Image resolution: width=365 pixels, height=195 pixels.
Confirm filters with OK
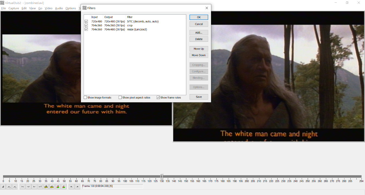coord(199,17)
